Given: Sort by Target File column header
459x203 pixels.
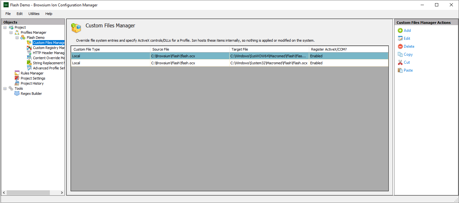Looking at the screenshot, I should pyautogui.click(x=269, y=49).
